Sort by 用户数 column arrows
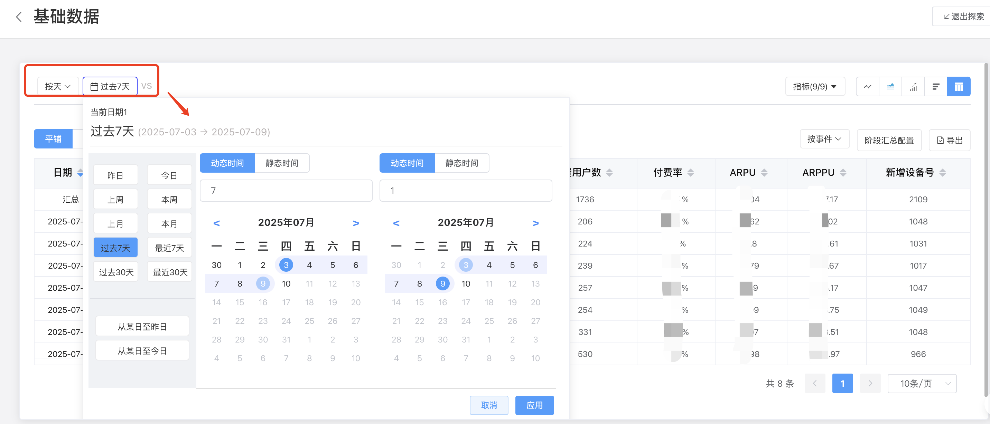 tap(609, 173)
